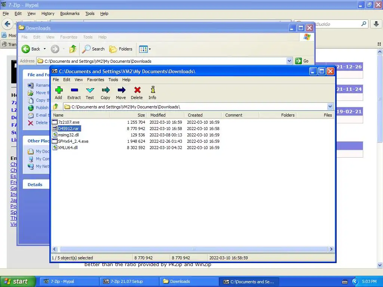Screen dimensions: 383x287
Task: Select the XMLU64.dll file name
Action: 68,147
